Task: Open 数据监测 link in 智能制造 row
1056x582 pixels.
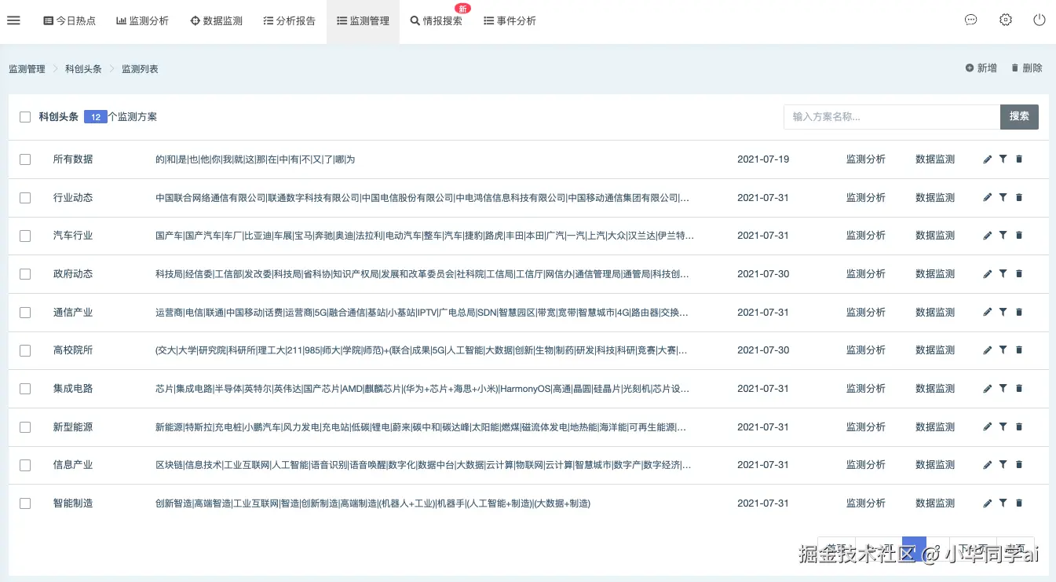Action: [x=935, y=503]
